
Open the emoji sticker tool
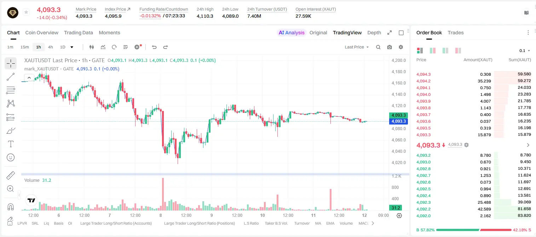pyautogui.click(x=11, y=157)
